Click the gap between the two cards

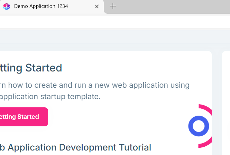(x=217, y=104)
